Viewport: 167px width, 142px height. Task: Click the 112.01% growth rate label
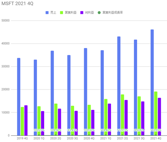click(x=156, y=130)
